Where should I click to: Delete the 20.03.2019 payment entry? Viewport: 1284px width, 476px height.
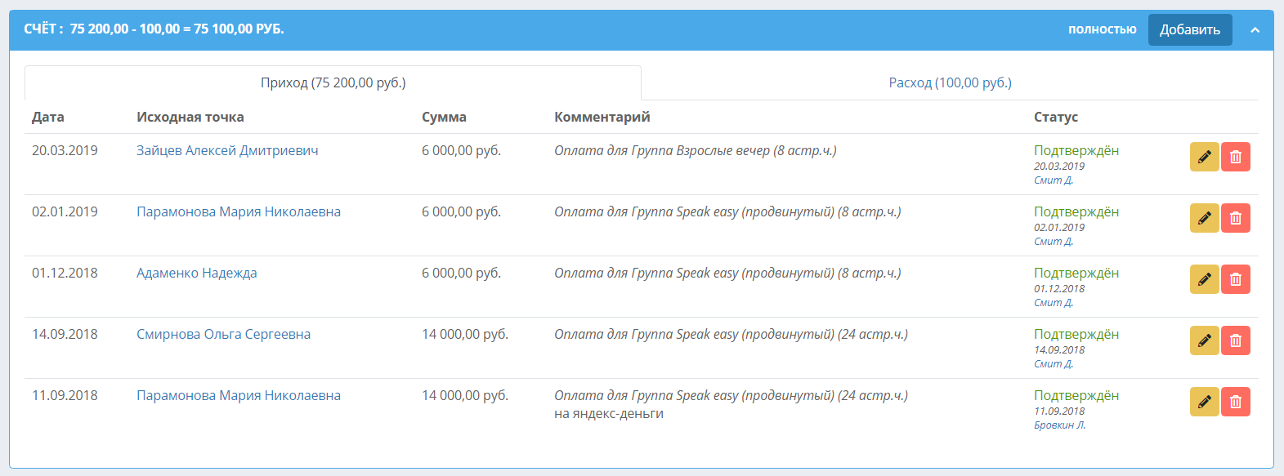click(1236, 157)
